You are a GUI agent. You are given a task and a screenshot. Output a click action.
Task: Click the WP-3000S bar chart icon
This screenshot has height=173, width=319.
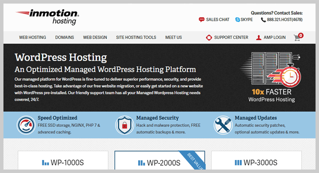click(x=238, y=163)
